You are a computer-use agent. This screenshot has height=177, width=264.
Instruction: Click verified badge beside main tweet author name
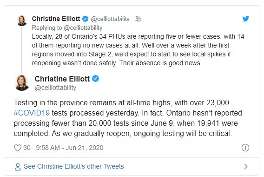(95, 79)
